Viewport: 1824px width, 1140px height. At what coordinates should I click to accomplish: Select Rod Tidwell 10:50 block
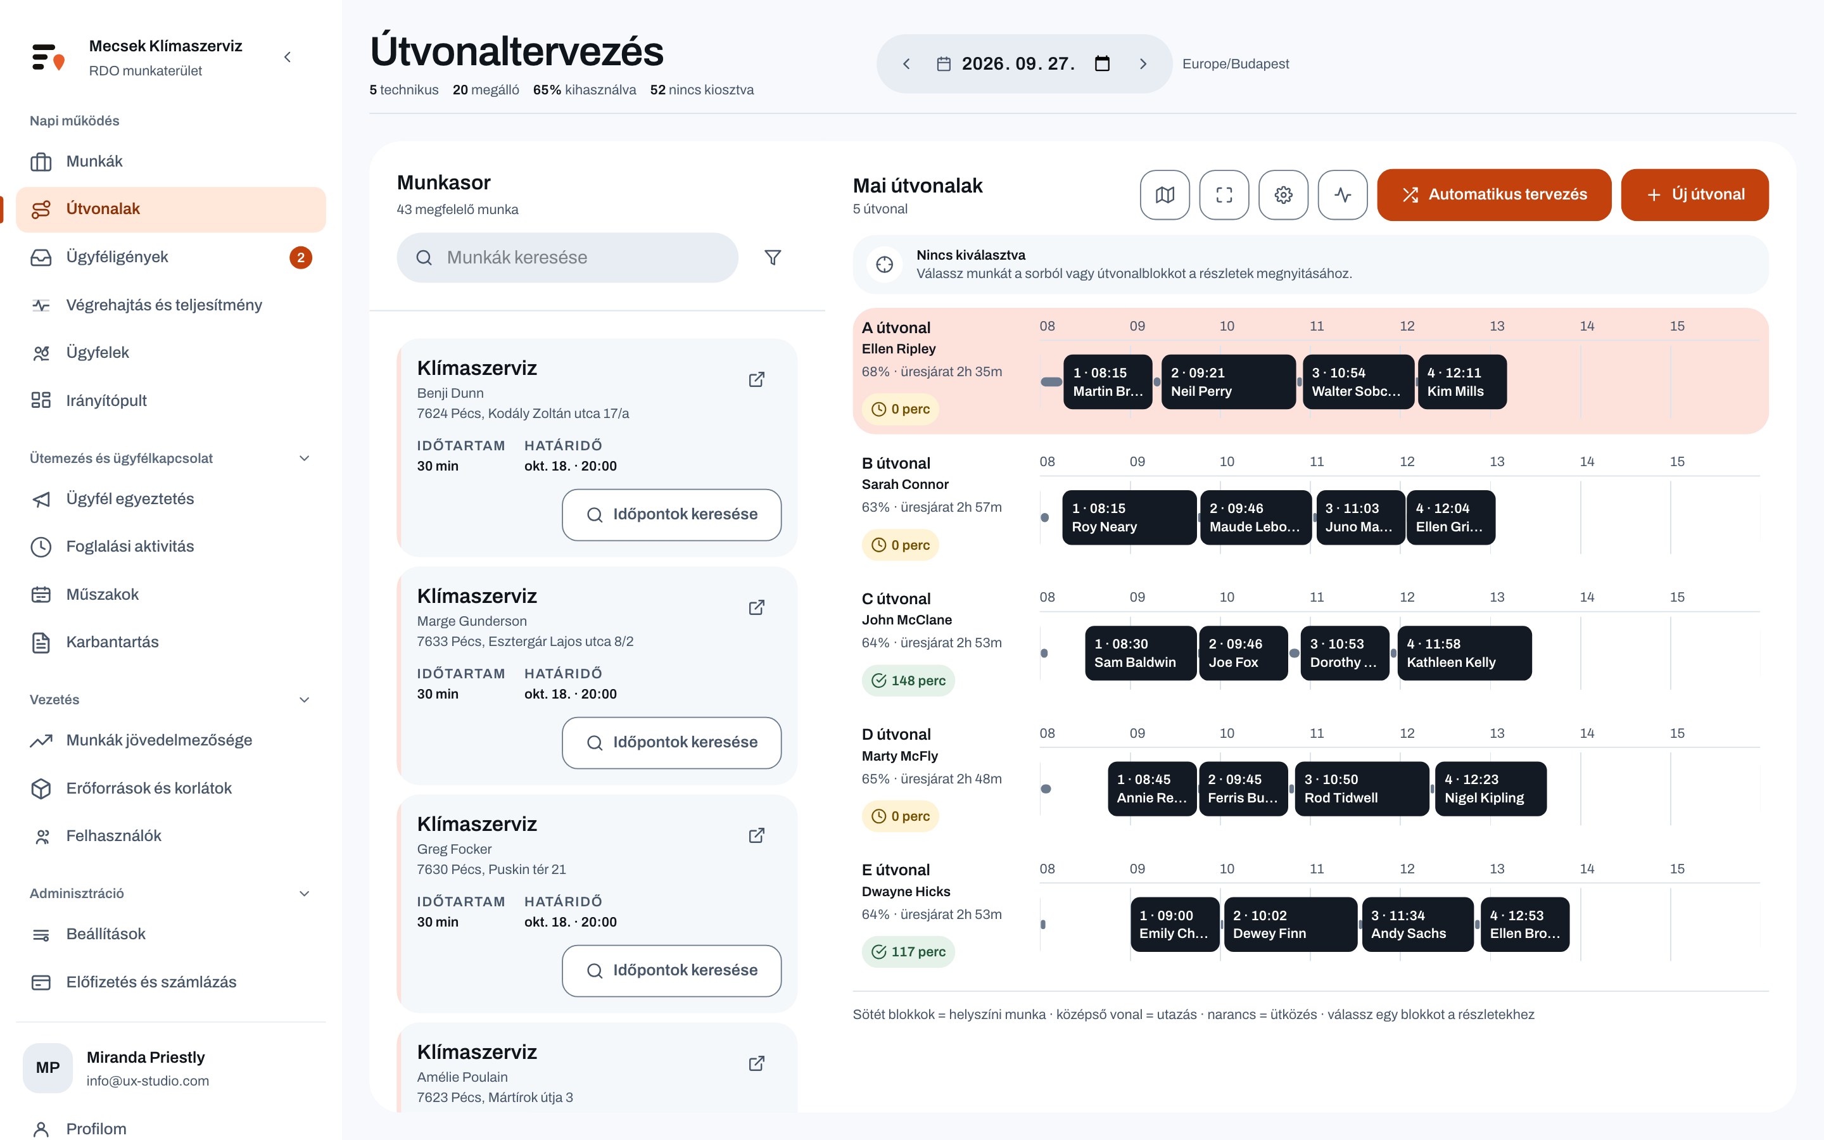click(x=1362, y=789)
